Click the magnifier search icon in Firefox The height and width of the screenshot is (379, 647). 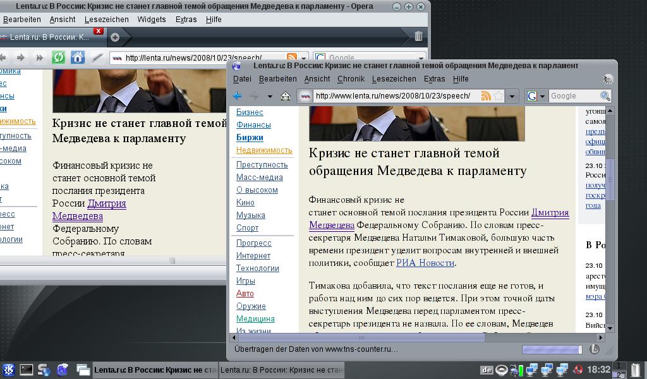coord(605,96)
